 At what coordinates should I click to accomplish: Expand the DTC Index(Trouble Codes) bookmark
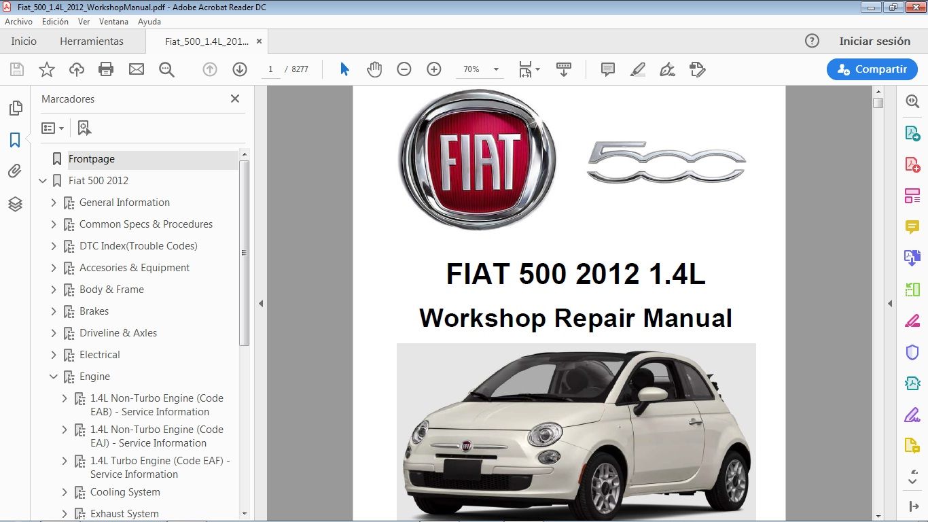pos(54,246)
